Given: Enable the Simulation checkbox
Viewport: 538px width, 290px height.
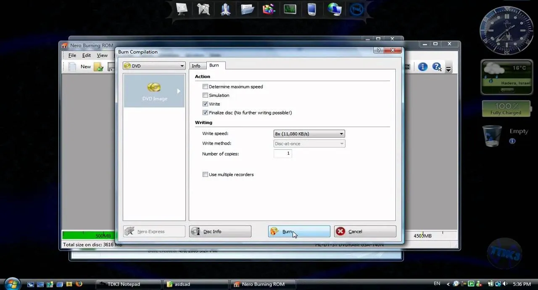Looking at the screenshot, I should [205, 96].
